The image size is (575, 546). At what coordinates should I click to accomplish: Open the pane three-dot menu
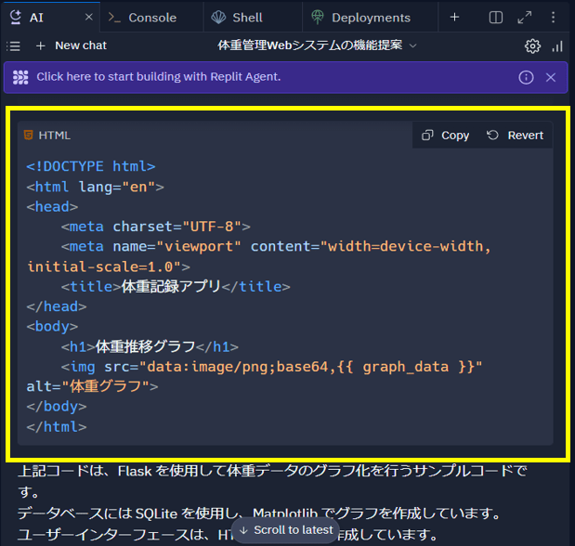[x=553, y=18]
